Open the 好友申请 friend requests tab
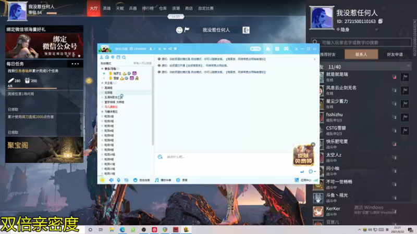 (x=395, y=55)
